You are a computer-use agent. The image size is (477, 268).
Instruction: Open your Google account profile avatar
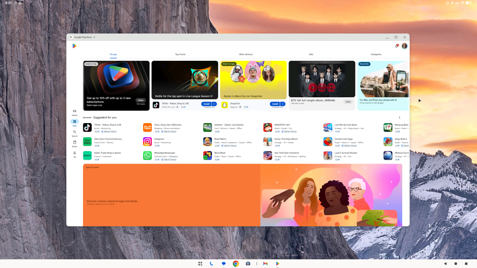tap(404, 46)
